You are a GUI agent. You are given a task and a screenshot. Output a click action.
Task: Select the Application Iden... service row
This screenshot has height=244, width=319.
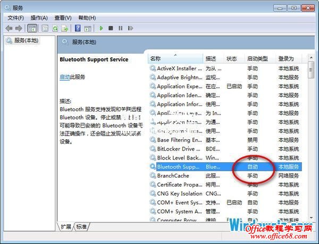pyautogui.click(x=225, y=95)
